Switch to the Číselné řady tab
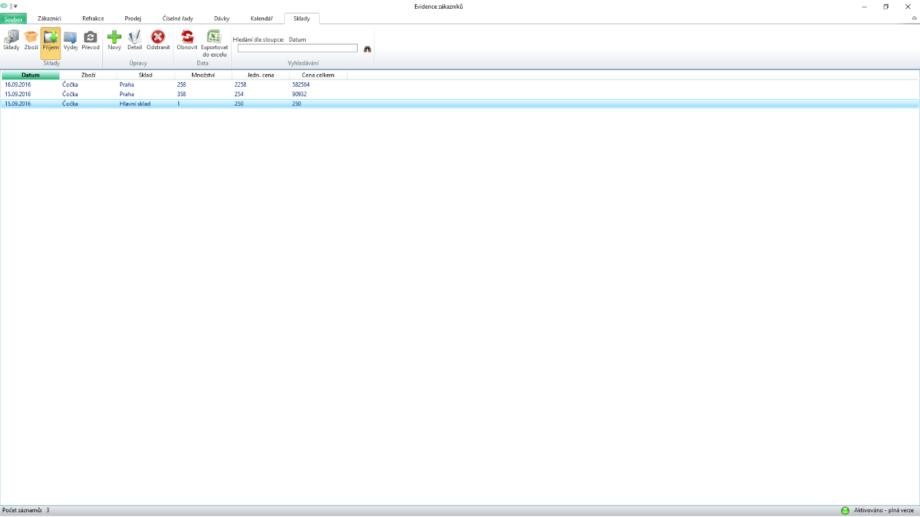920x517 pixels. (x=178, y=19)
